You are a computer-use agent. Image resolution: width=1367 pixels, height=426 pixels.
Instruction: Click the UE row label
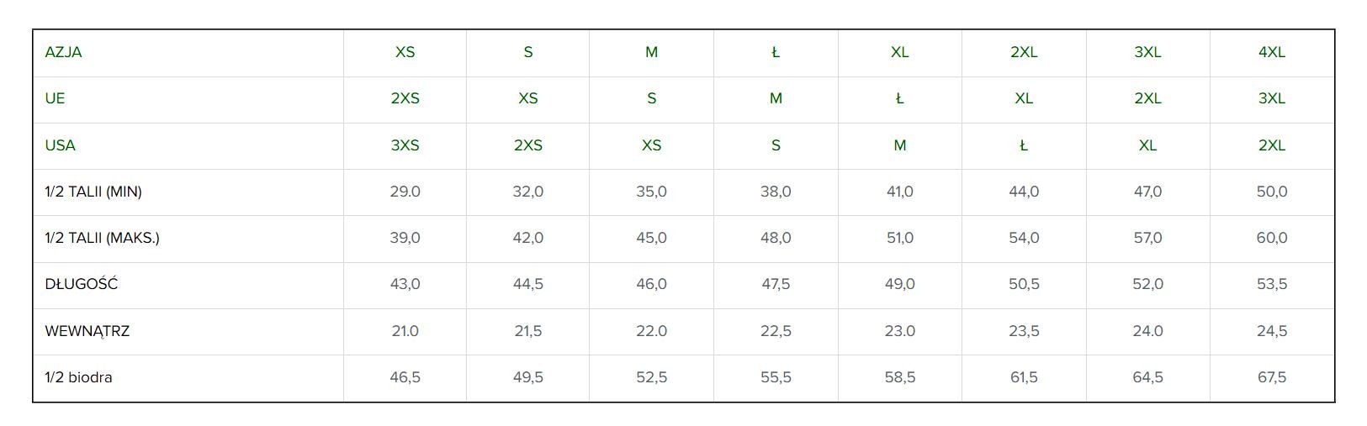coord(55,98)
